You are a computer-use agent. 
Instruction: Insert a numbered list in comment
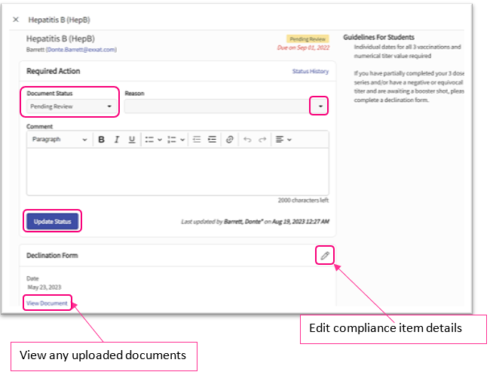pos(172,140)
